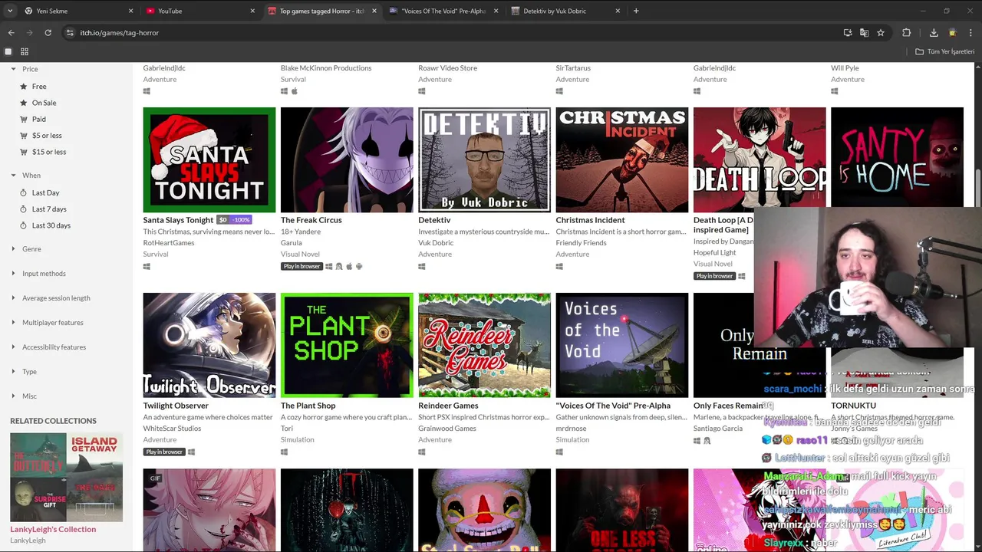Click the clock icon beside Last Day
Screen dimensions: 982x552
pos(24,193)
